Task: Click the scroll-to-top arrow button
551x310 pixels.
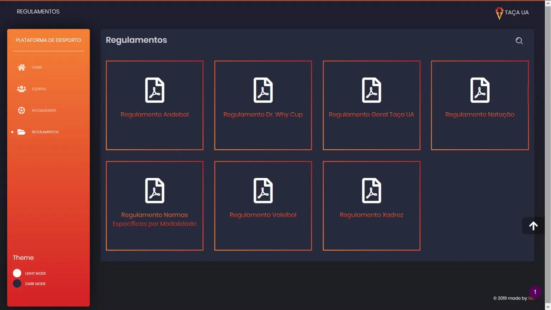Action: coord(533,226)
